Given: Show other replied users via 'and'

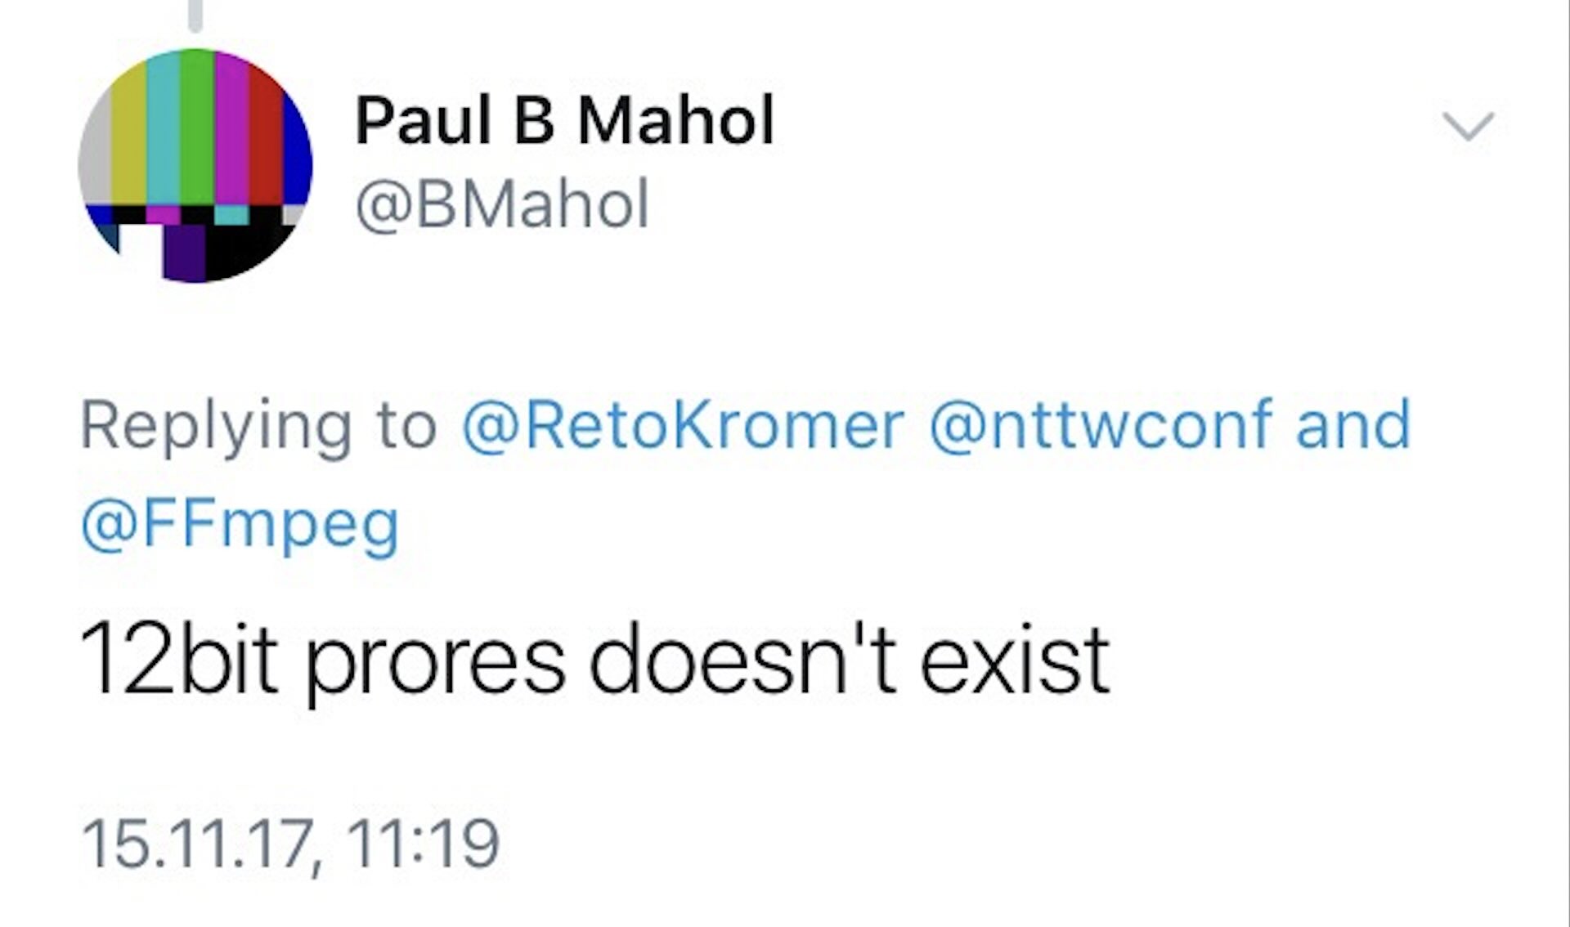Looking at the screenshot, I should coord(1353,425).
